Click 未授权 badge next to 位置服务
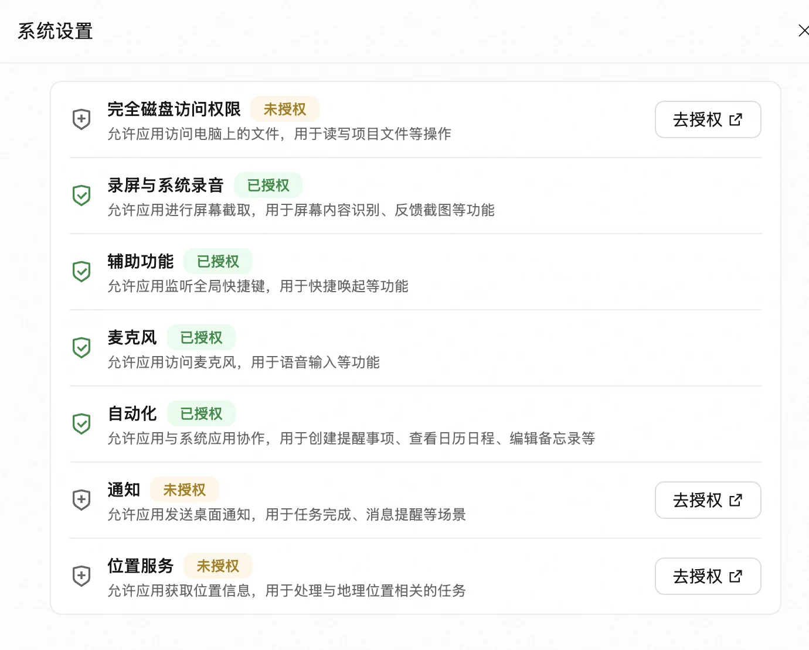The image size is (809, 650). coord(218,566)
